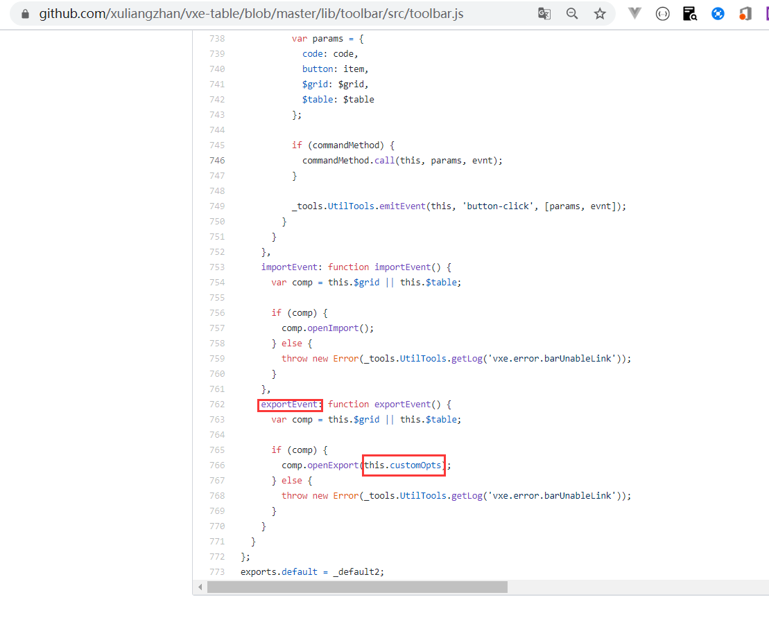Click the blue circular extension icon
The width and height of the screenshot is (769, 622).
717,13
